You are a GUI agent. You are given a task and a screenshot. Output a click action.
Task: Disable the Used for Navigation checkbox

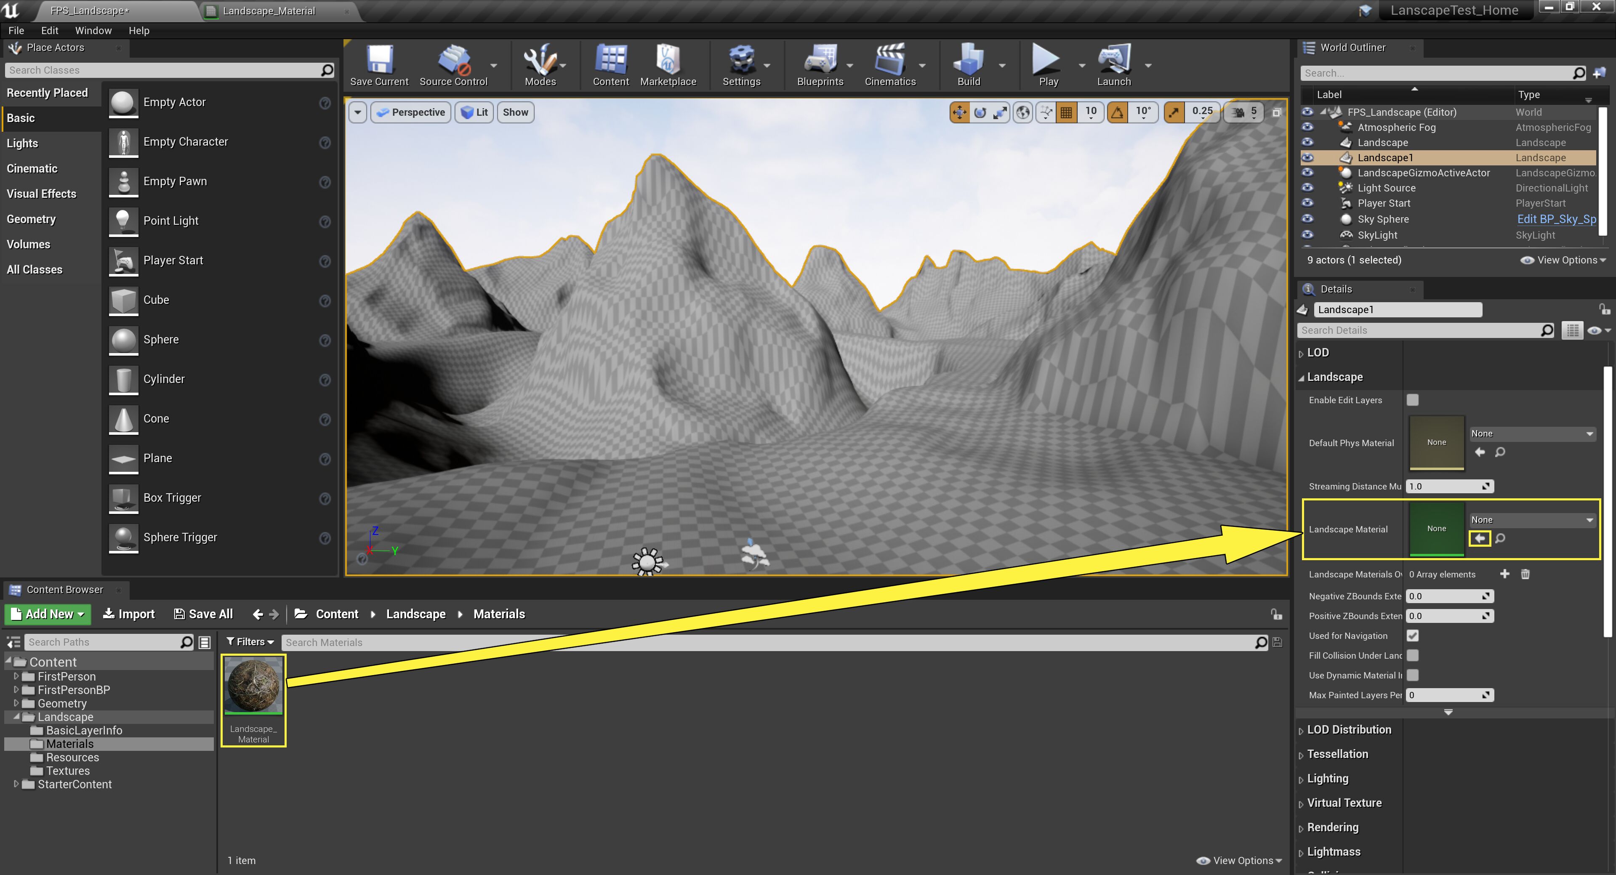[1414, 636]
